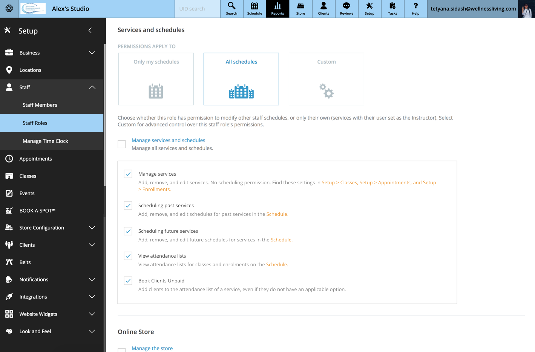The width and height of the screenshot is (535, 352).
Task: Select the Custom permissions option card
Action: 327,79
